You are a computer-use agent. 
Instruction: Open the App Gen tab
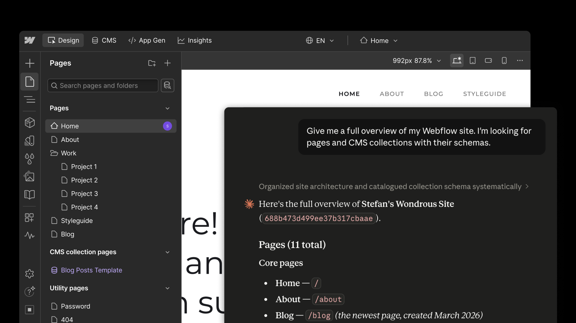click(x=147, y=40)
